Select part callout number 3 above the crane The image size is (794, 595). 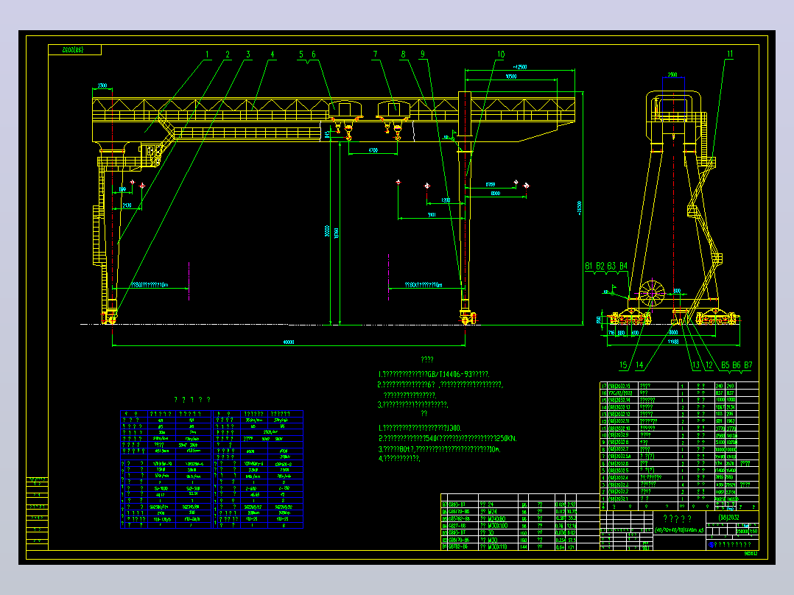(x=248, y=54)
